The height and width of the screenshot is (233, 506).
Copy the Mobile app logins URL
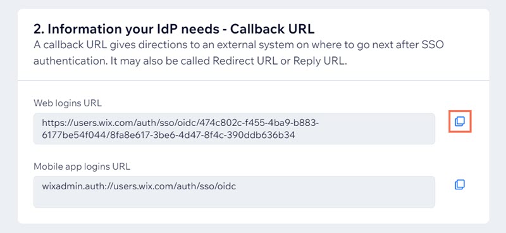click(460, 185)
